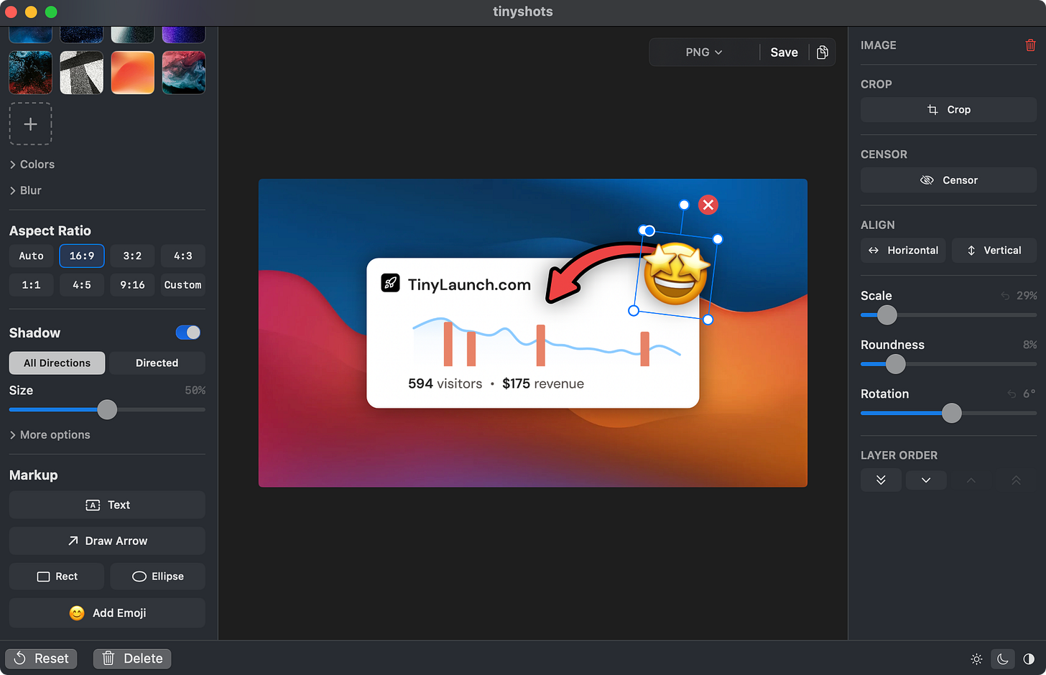Switch to dark theme with the moon icon
The width and height of the screenshot is (1046, 675).
coord(1003,658)
